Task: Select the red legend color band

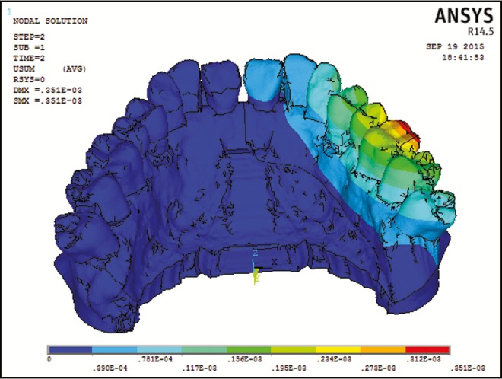Action: [428, 349]
